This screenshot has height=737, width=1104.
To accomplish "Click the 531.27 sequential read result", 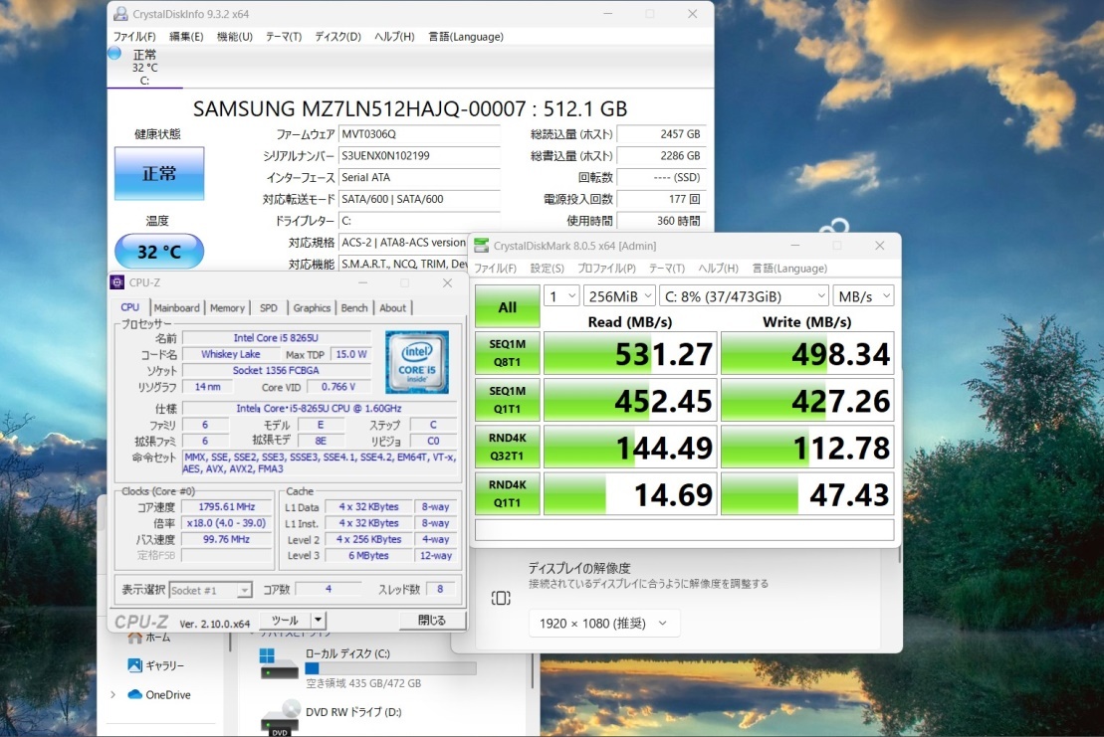I will [630, 353].
